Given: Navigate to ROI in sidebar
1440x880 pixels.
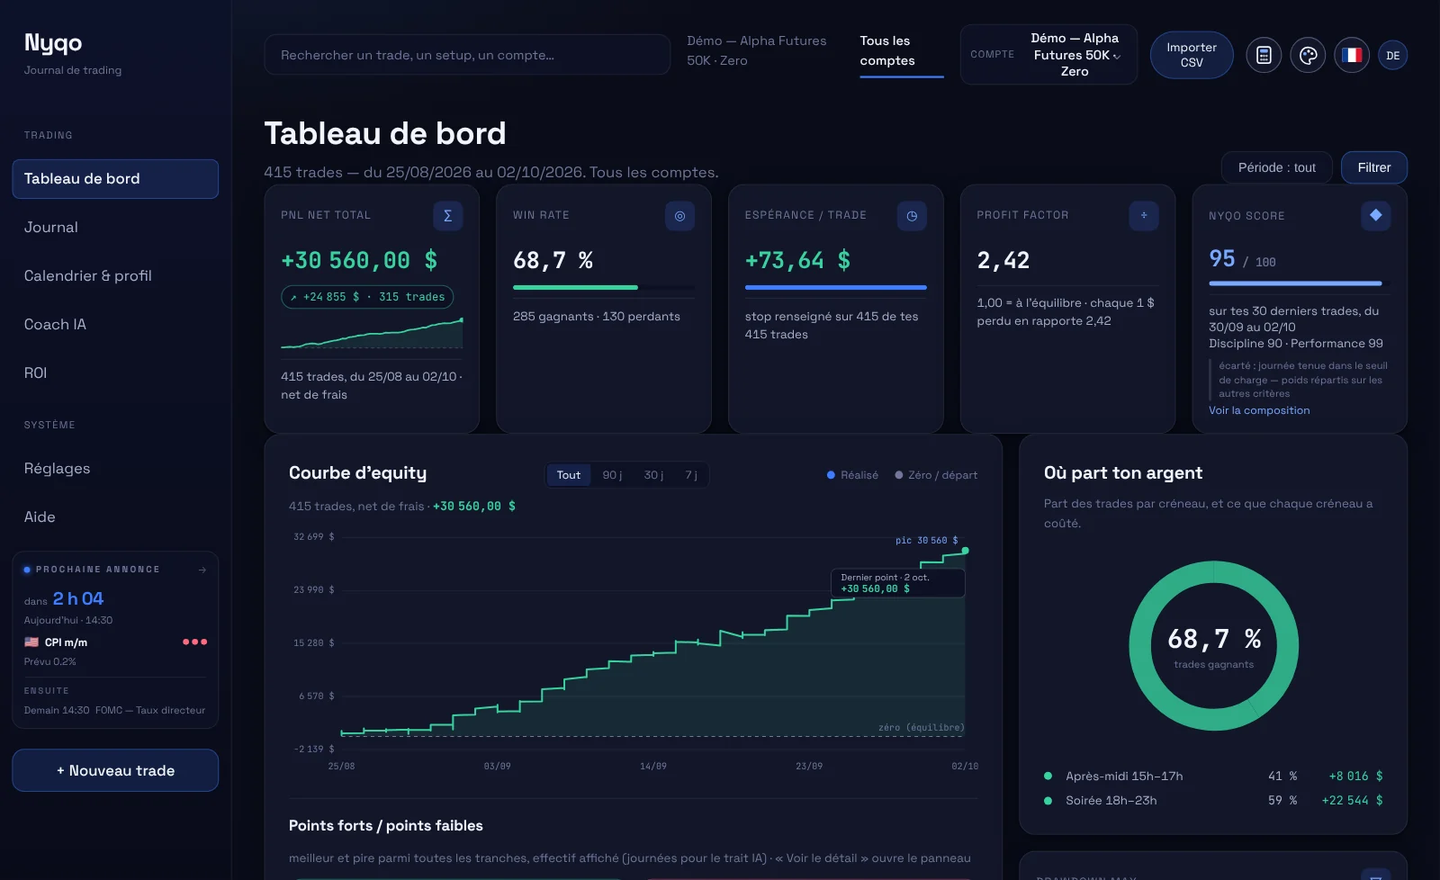Looking at the screenshot, I should tap(115, 373).
